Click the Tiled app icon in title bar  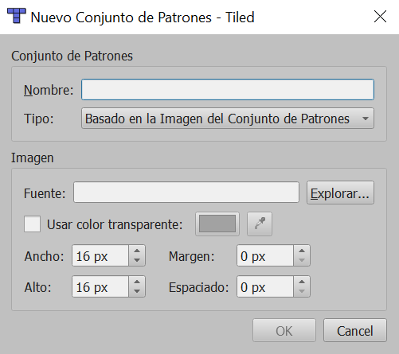tap(17, 16)
